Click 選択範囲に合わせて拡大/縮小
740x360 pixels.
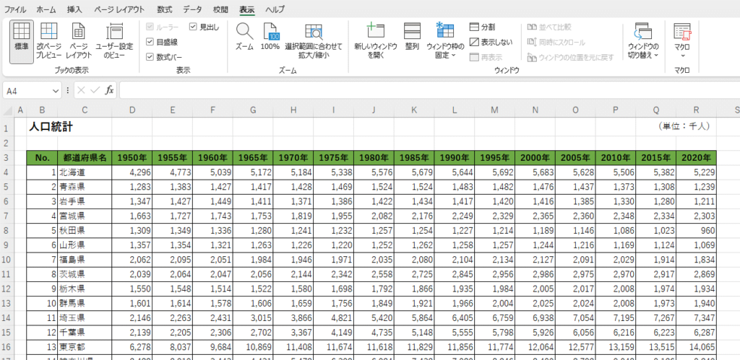314,41
